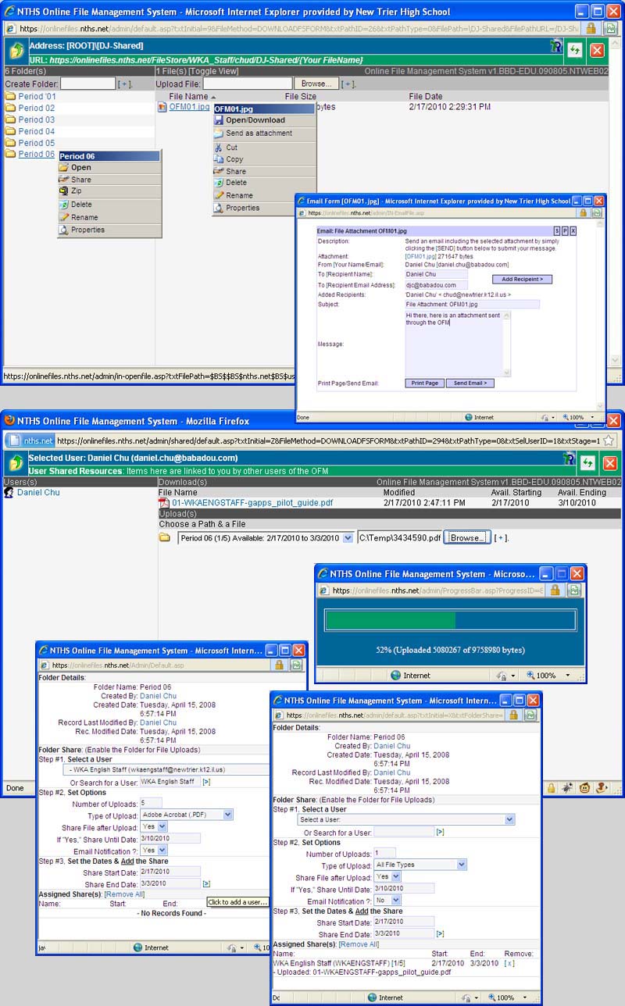Screen dimensions: 625x1006
Task: Open the help icon in the Internet Explorer file manager header
Action: (x=555, y=48)
